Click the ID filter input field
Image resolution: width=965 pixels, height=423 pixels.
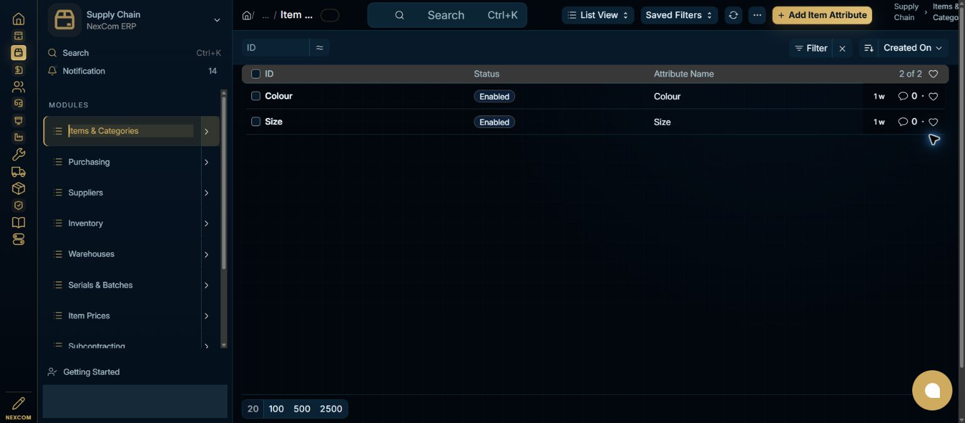[276, 48]
